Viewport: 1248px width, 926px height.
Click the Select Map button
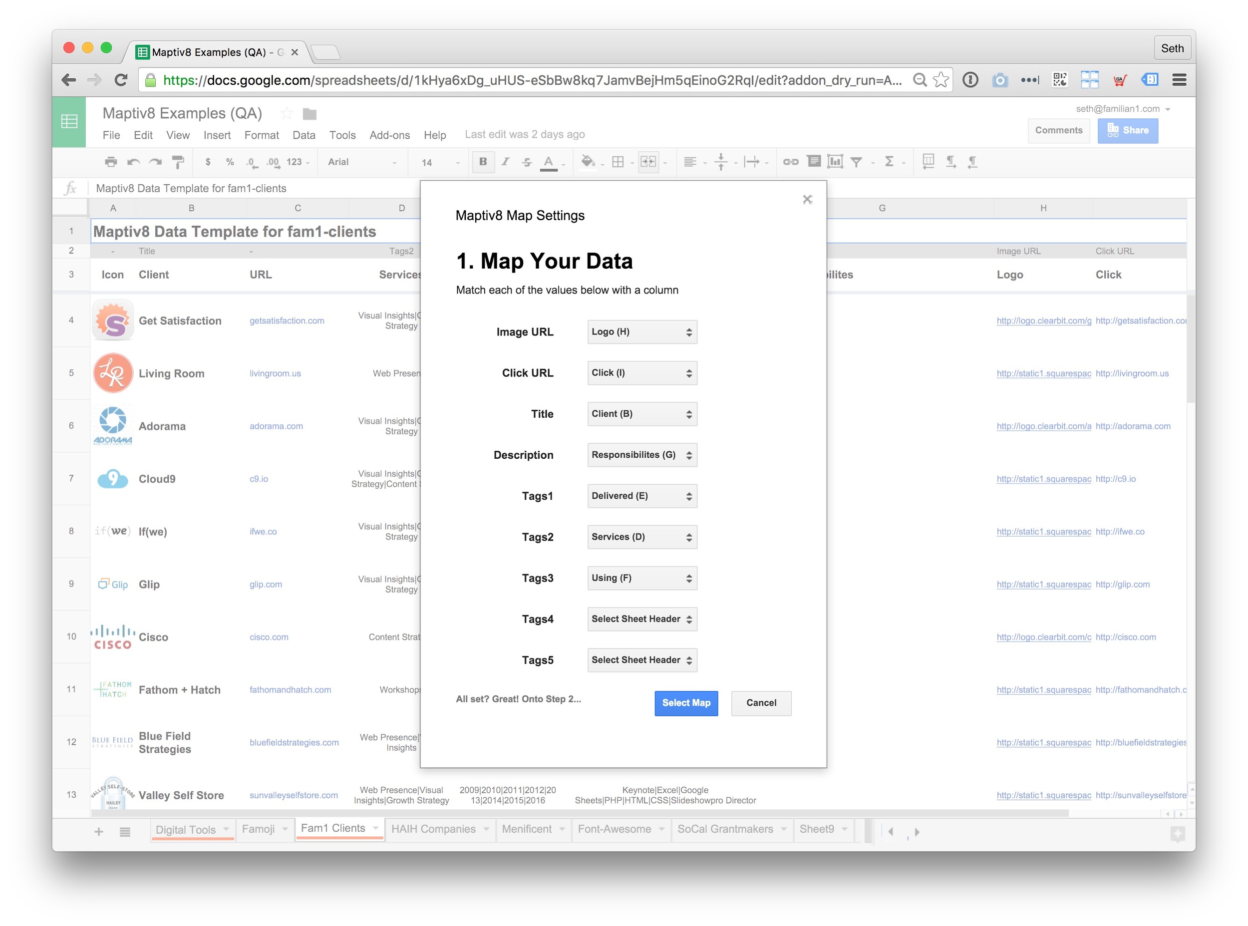686,703
